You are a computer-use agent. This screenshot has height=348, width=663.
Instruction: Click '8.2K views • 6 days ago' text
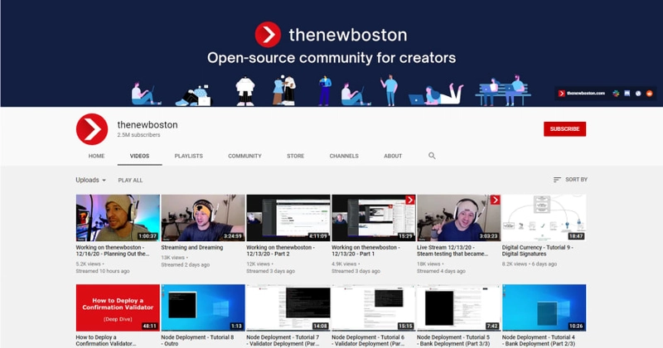(x=530, y=263)
